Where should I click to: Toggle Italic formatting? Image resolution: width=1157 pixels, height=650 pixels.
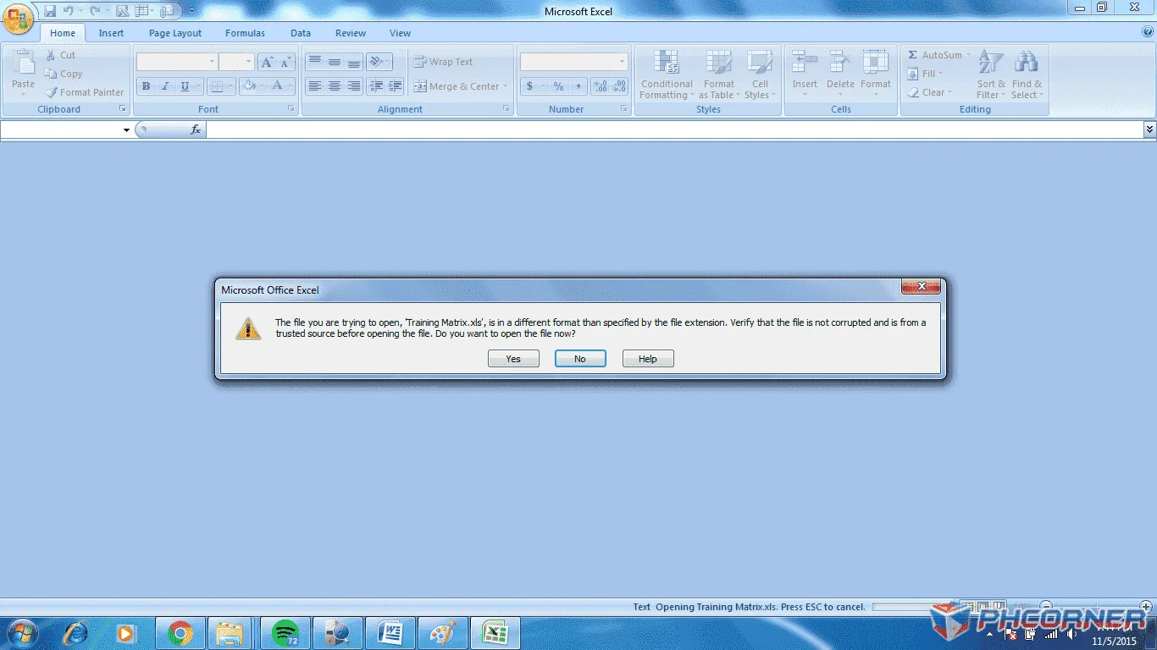(x=165, y=86)
